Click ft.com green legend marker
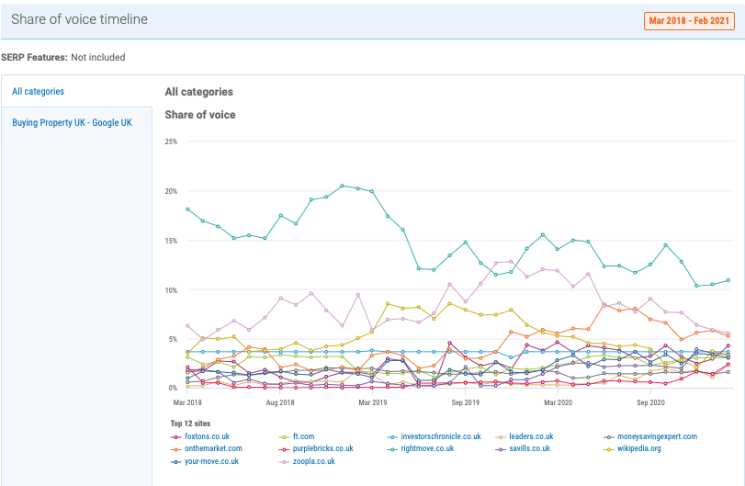Screen dimensions: 745x486 [x=284, y=437]
